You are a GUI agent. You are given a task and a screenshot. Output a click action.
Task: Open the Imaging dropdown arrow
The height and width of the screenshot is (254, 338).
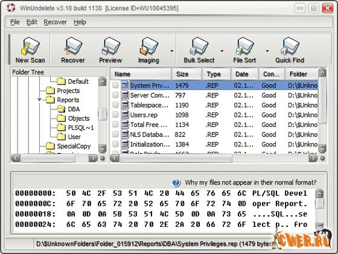[171, 51]
